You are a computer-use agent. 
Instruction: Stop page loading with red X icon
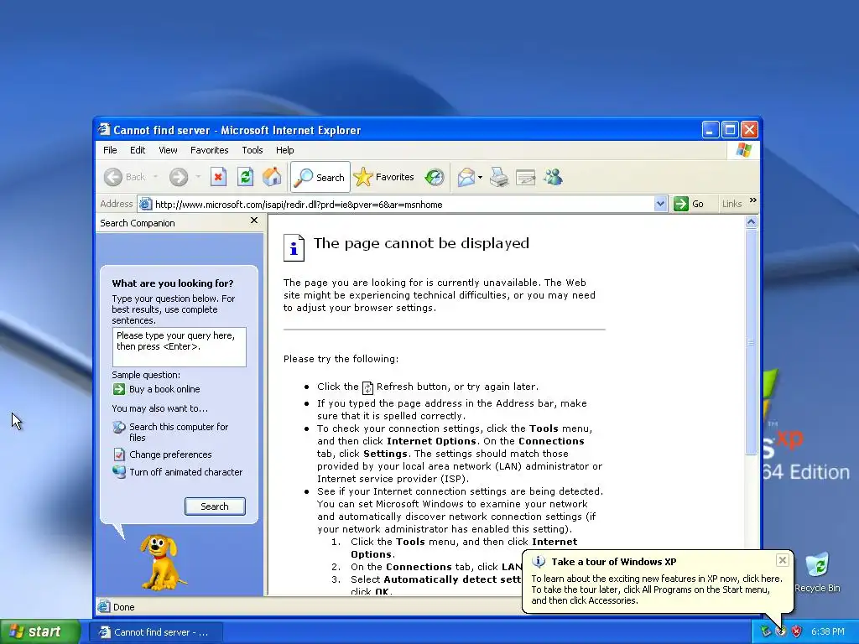click(218, 177)
